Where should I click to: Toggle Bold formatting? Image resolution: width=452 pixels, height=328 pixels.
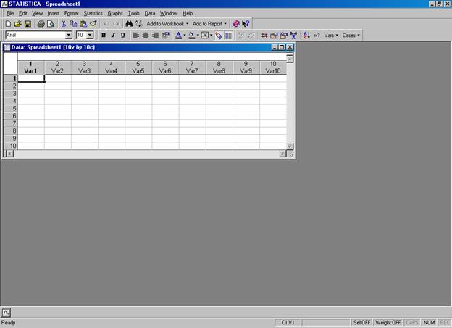104,36
